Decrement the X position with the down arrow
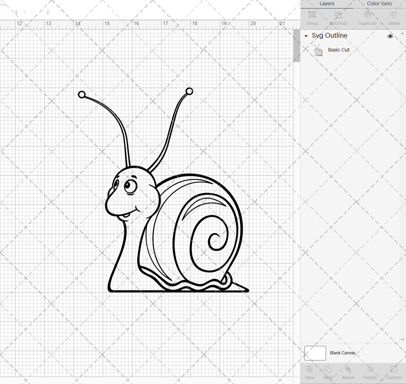The height and width of the screenshot is (384, 406). (x=16, y=14)
